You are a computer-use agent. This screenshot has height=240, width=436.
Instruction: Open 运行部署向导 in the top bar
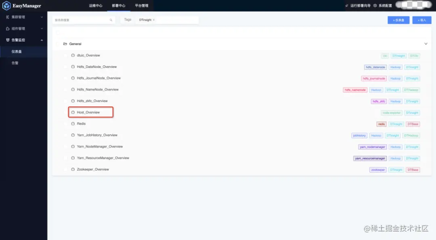tap(361, 6)
